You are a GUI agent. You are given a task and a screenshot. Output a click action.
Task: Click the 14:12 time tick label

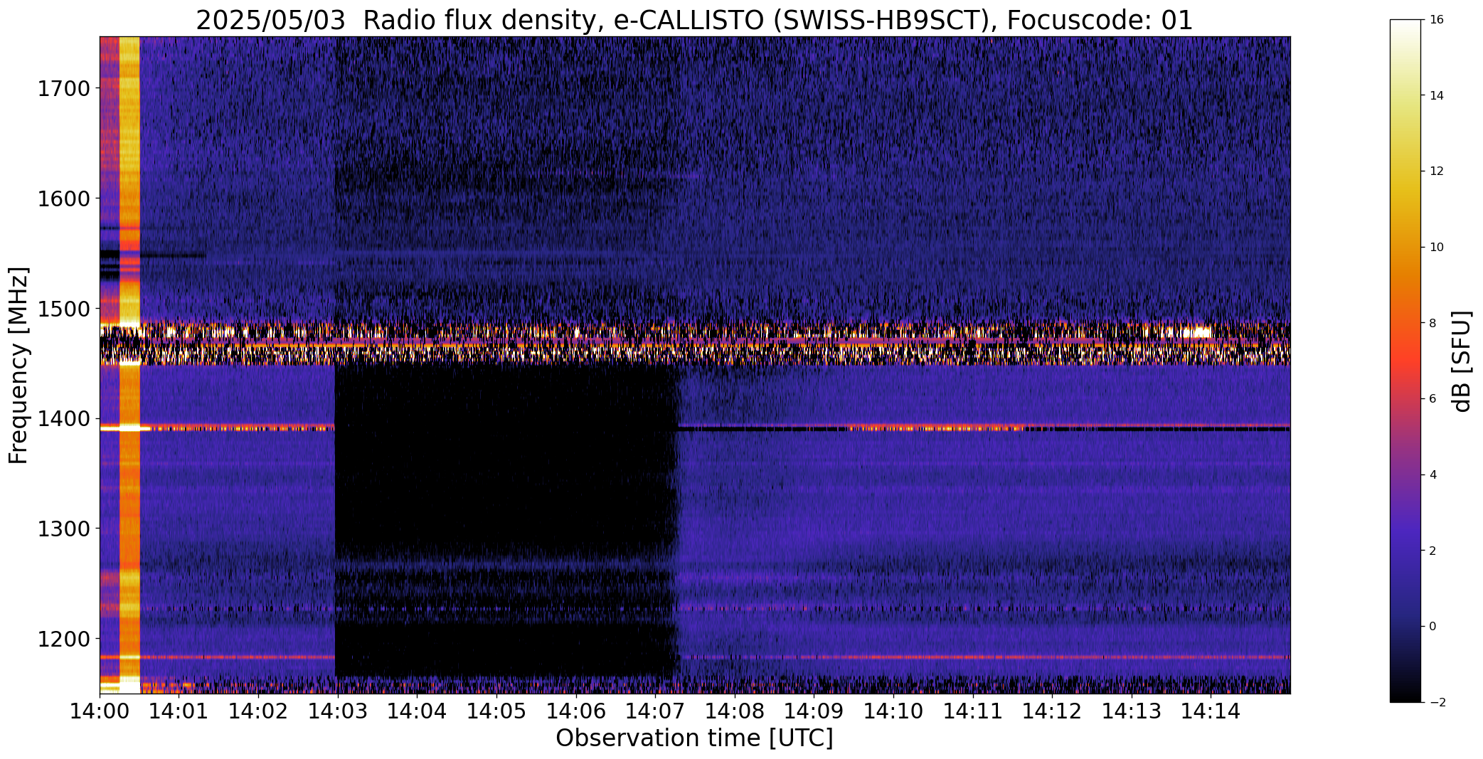tap(1053, 711)
